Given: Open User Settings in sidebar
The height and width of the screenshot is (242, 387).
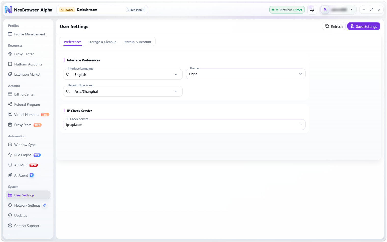Looking at the screenshot, I should click(28, 195).
